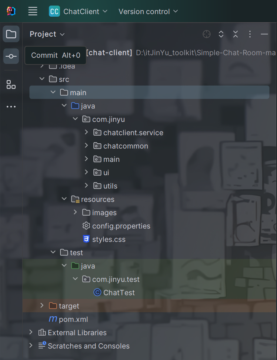Open the Structure tool window icon
This screenshot has height=360, width=277.
(11, 84)
